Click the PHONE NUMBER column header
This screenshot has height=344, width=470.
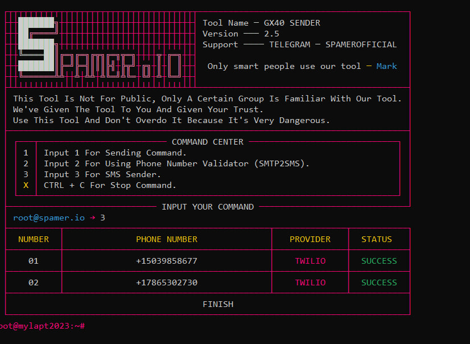pos(167,239)
